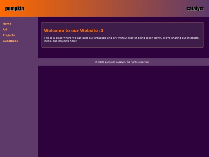Click the copyright symbol in the footer
The image size is (209, 157).
coord(96,62)
